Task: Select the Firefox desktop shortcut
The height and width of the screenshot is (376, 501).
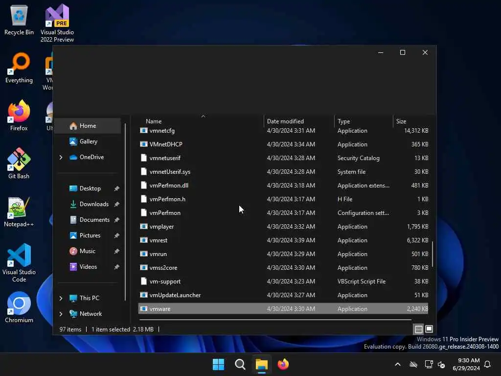Action: (19, 116)
